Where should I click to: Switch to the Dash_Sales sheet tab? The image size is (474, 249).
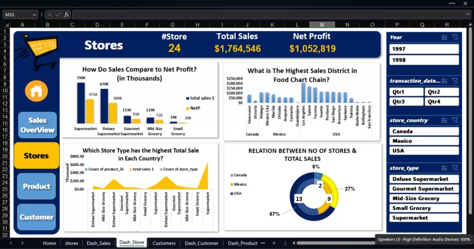click(98, 243)
